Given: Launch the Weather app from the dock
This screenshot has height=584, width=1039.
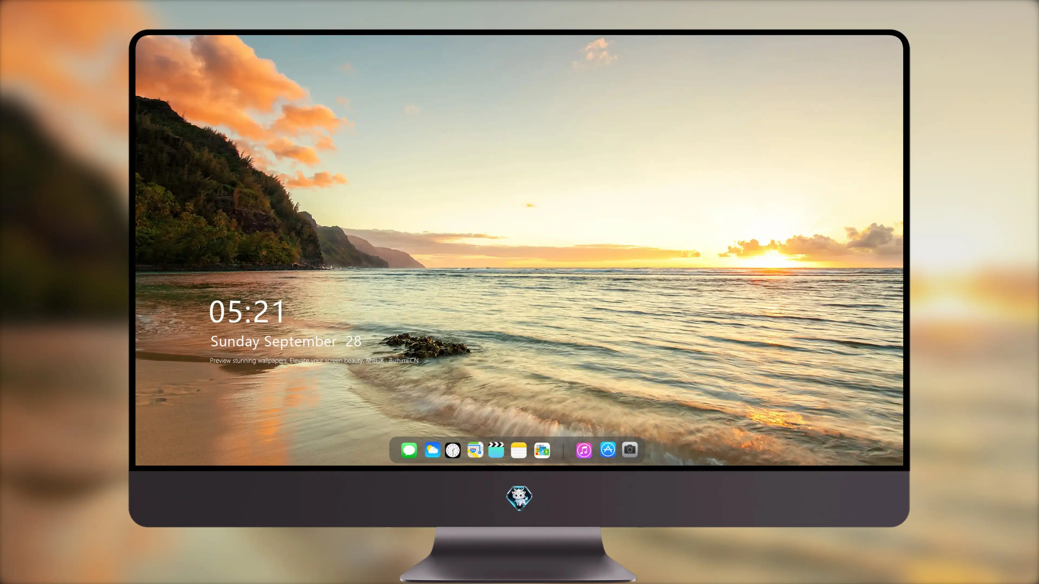Looking at the screenshot, I should coord(432,450).
